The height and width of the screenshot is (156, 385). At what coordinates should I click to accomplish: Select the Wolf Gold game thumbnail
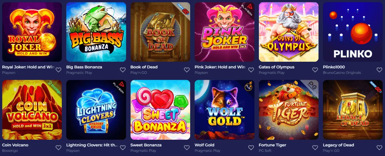pyautogui.click(x=225, y=110)
